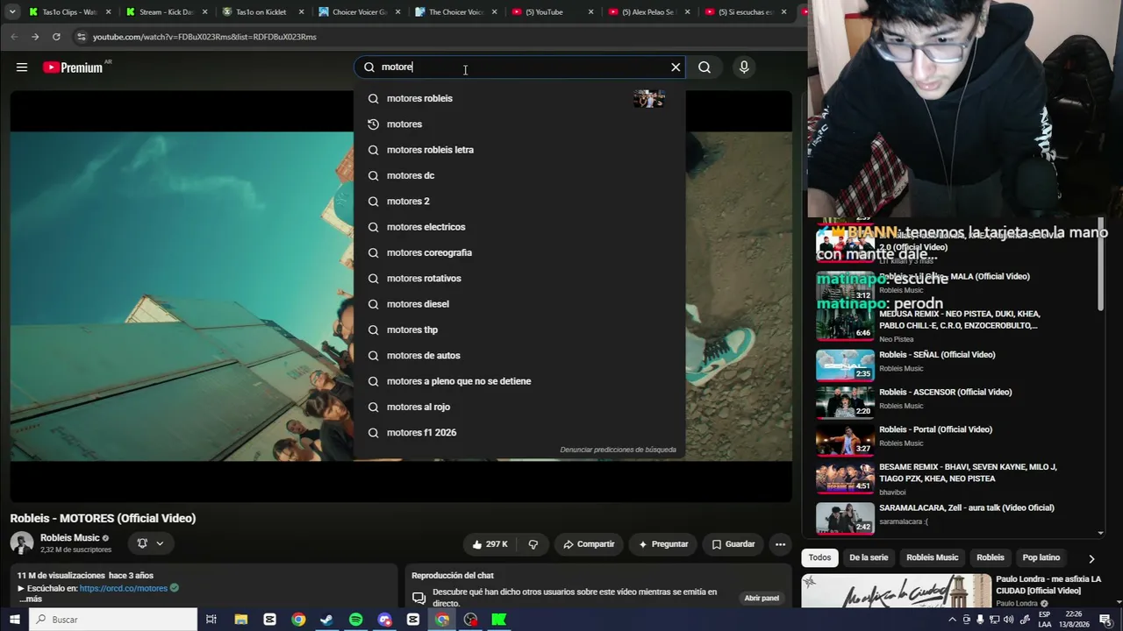Viewport: 1123px width, 631px height.
Task: Open the YouTube hamburger guide menu
Action: coord(22,67)
